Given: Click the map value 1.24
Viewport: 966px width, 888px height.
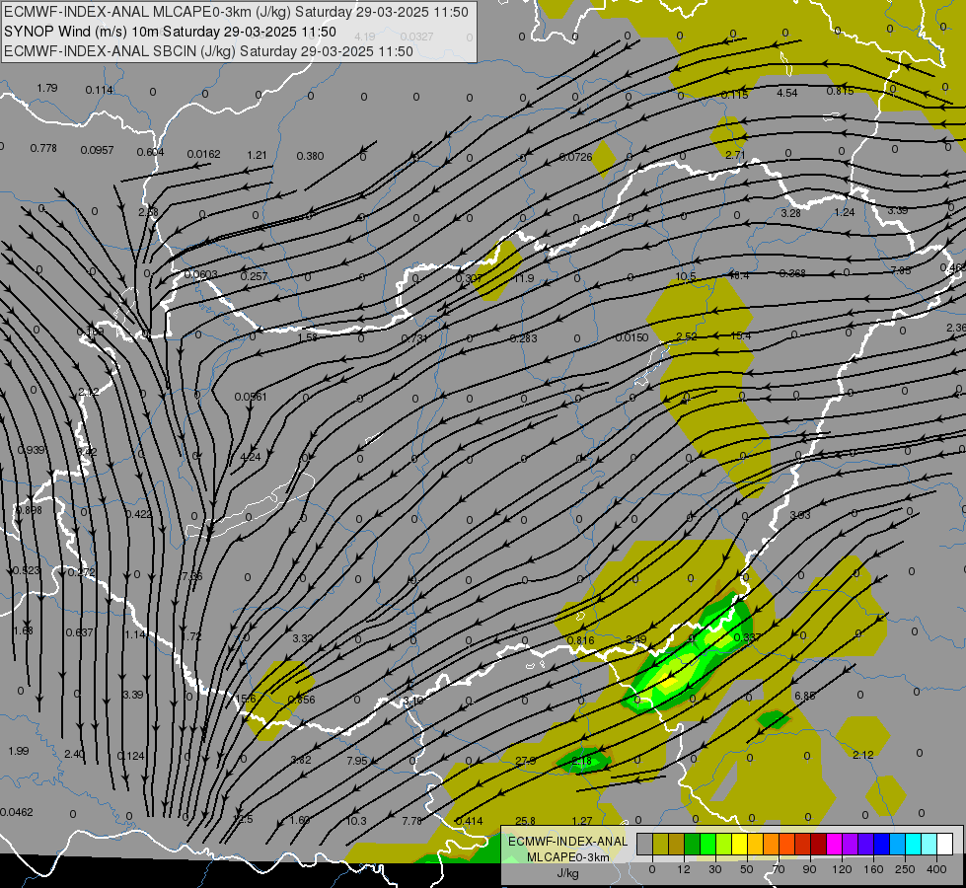Looking at the screenshot, I should (x=845, y=212).
